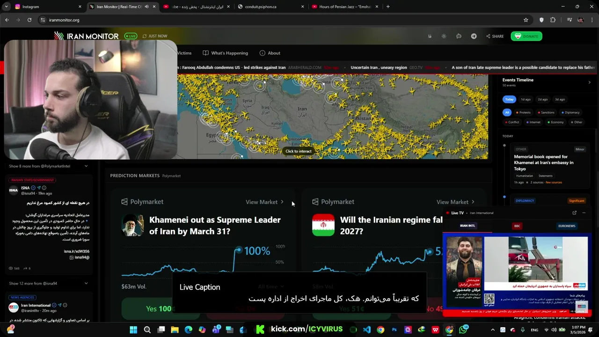
Task: Click the Iran International account avatar
Action: (14, 308)
